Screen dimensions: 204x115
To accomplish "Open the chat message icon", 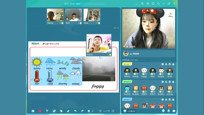I will [174, 111].
